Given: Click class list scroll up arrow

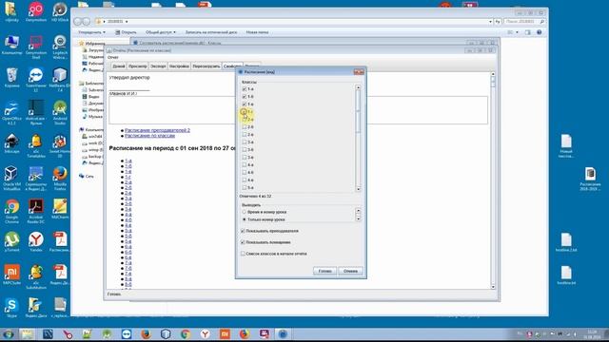Looking at the screenshot, I should pos(358,87).
